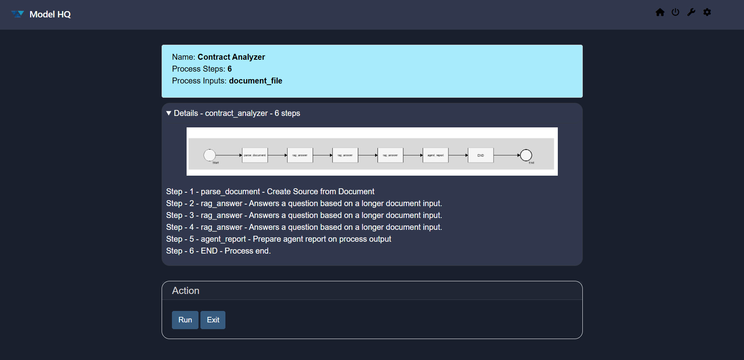Click the Model HQ title text

coord(50,14)
